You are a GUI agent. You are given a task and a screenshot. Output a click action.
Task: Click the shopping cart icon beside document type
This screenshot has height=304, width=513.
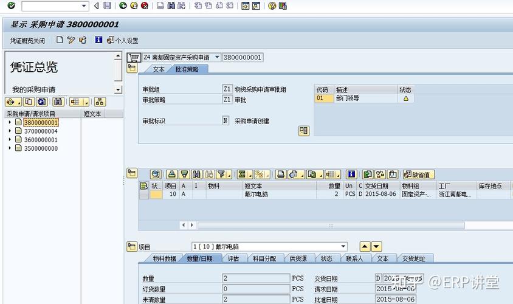(134, 58)
